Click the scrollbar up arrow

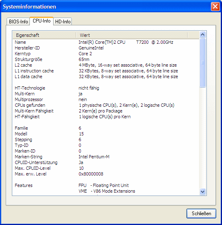202,34
